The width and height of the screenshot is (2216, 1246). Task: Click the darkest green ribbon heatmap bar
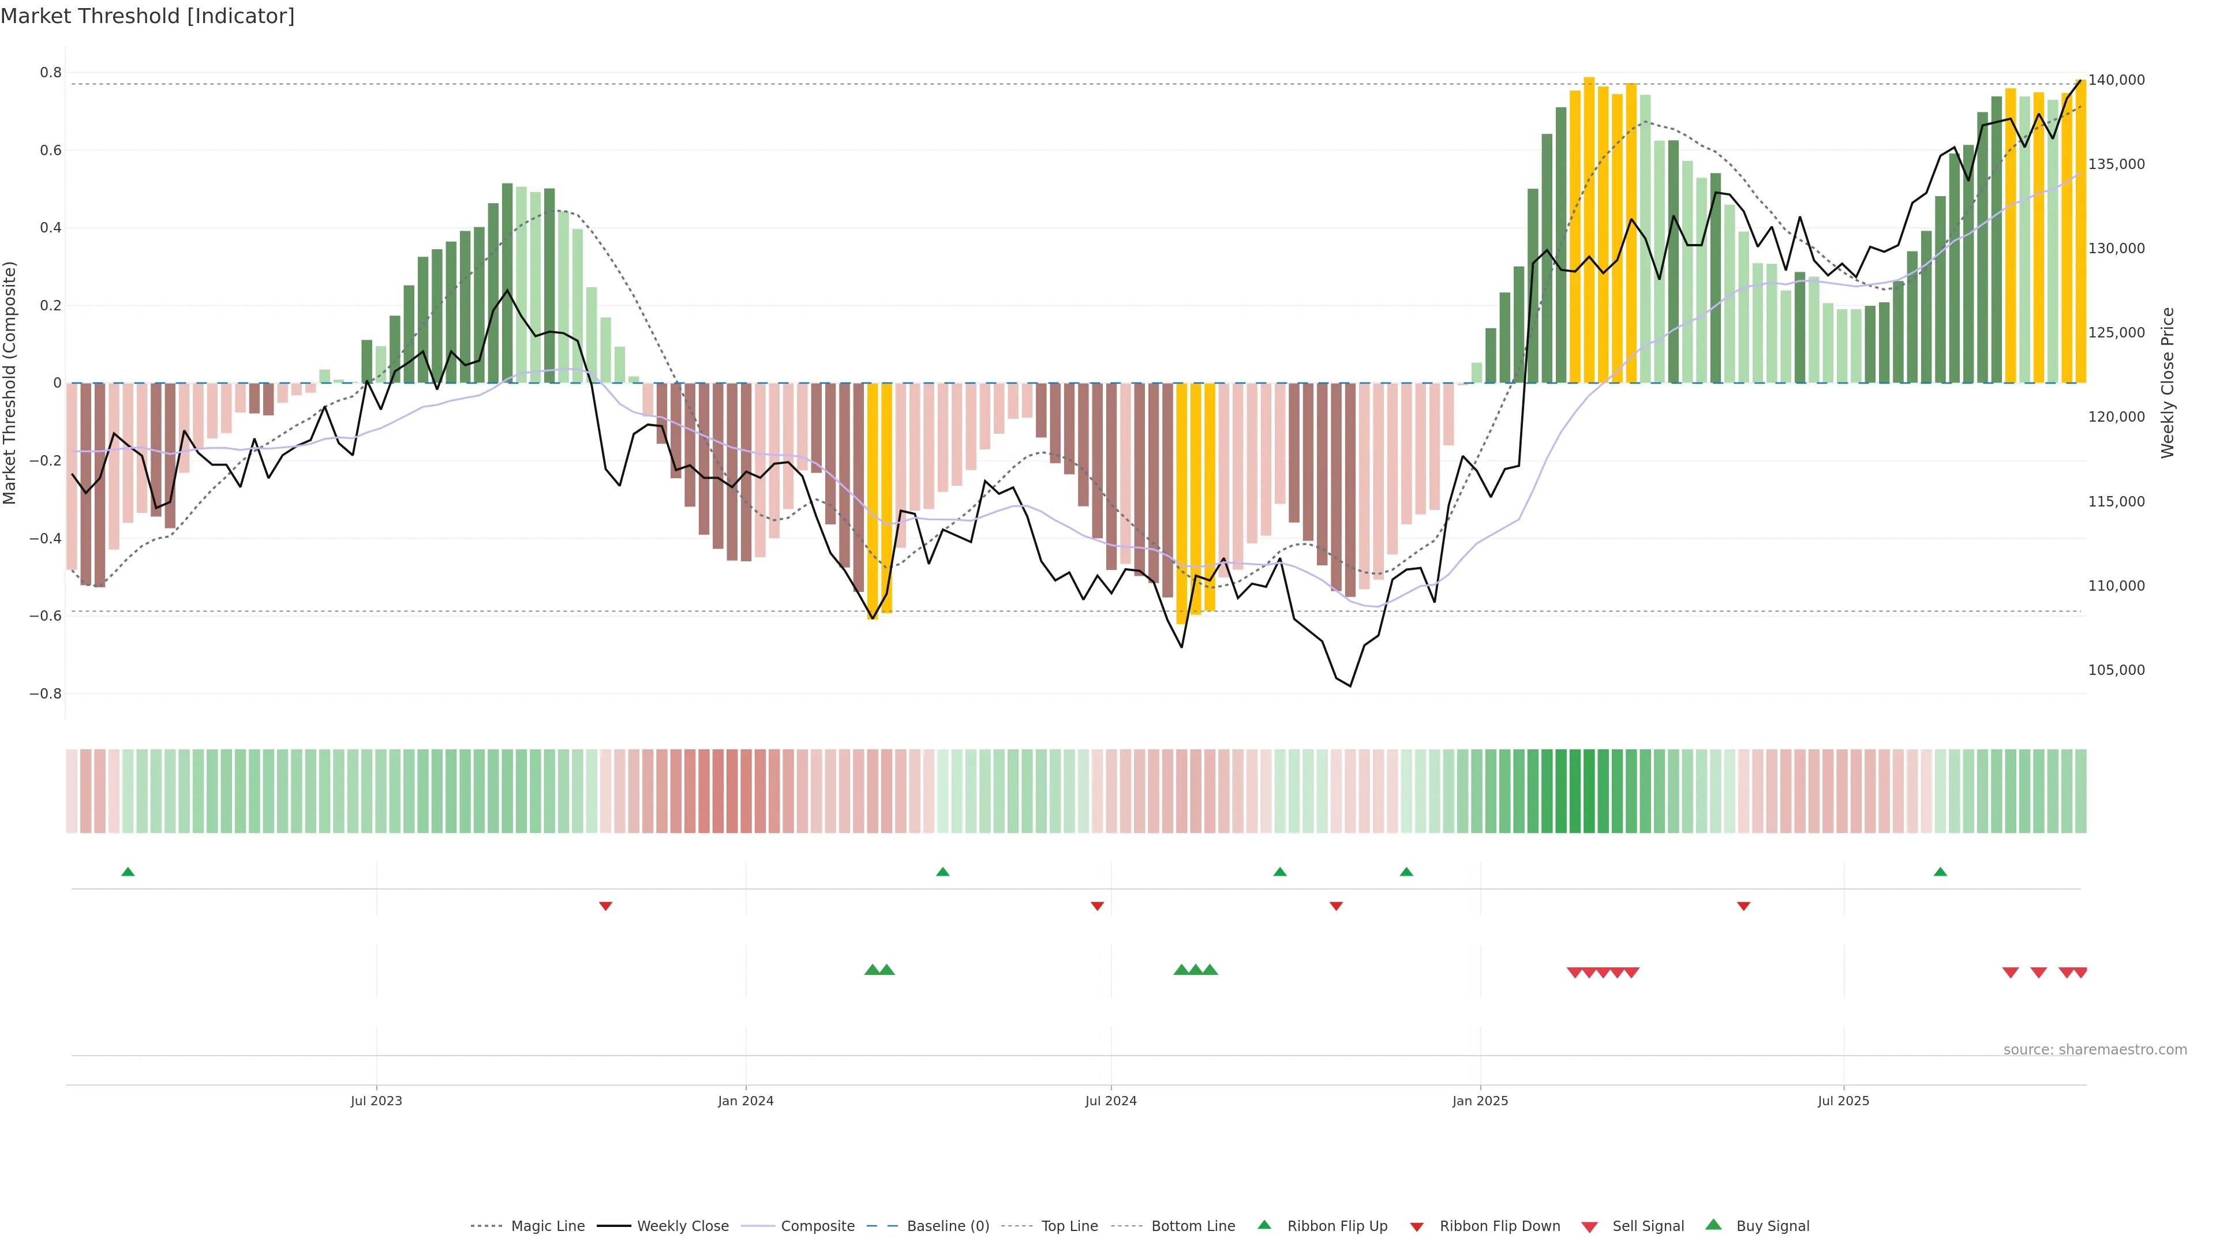[1575, 791]
